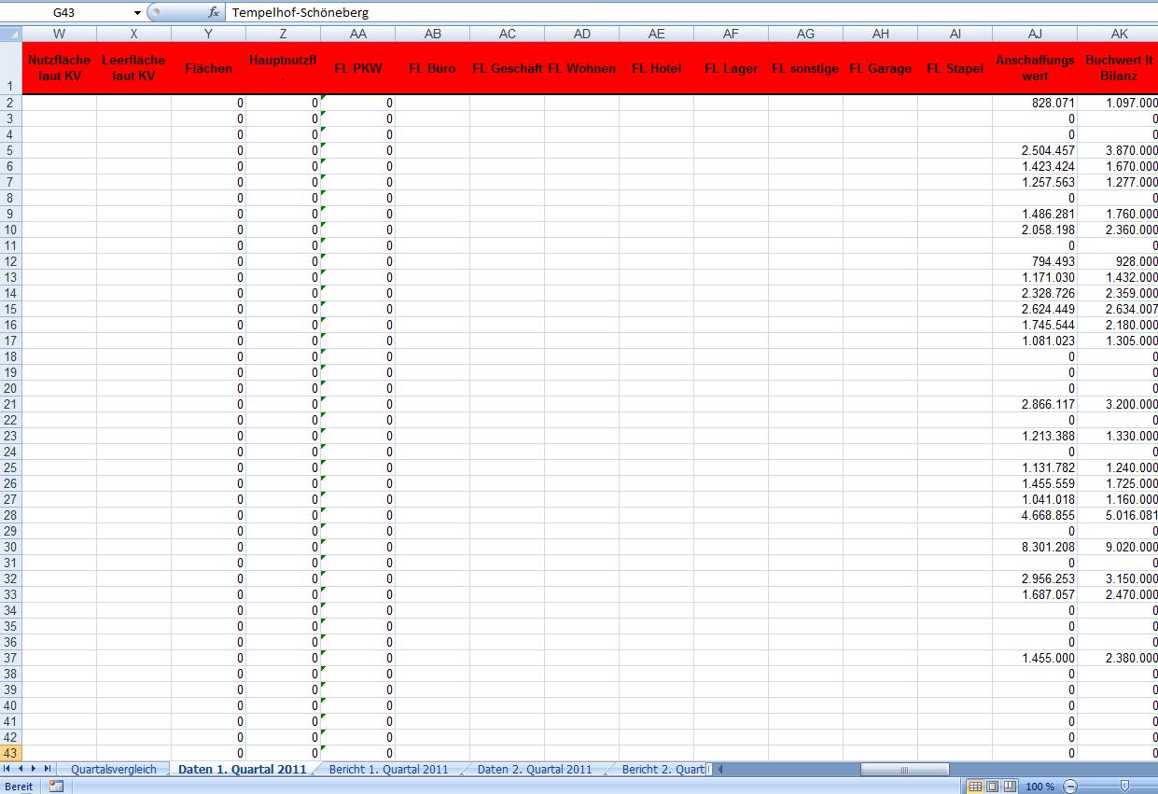Click the 'FL PKW' header cell

click(358, 68)
